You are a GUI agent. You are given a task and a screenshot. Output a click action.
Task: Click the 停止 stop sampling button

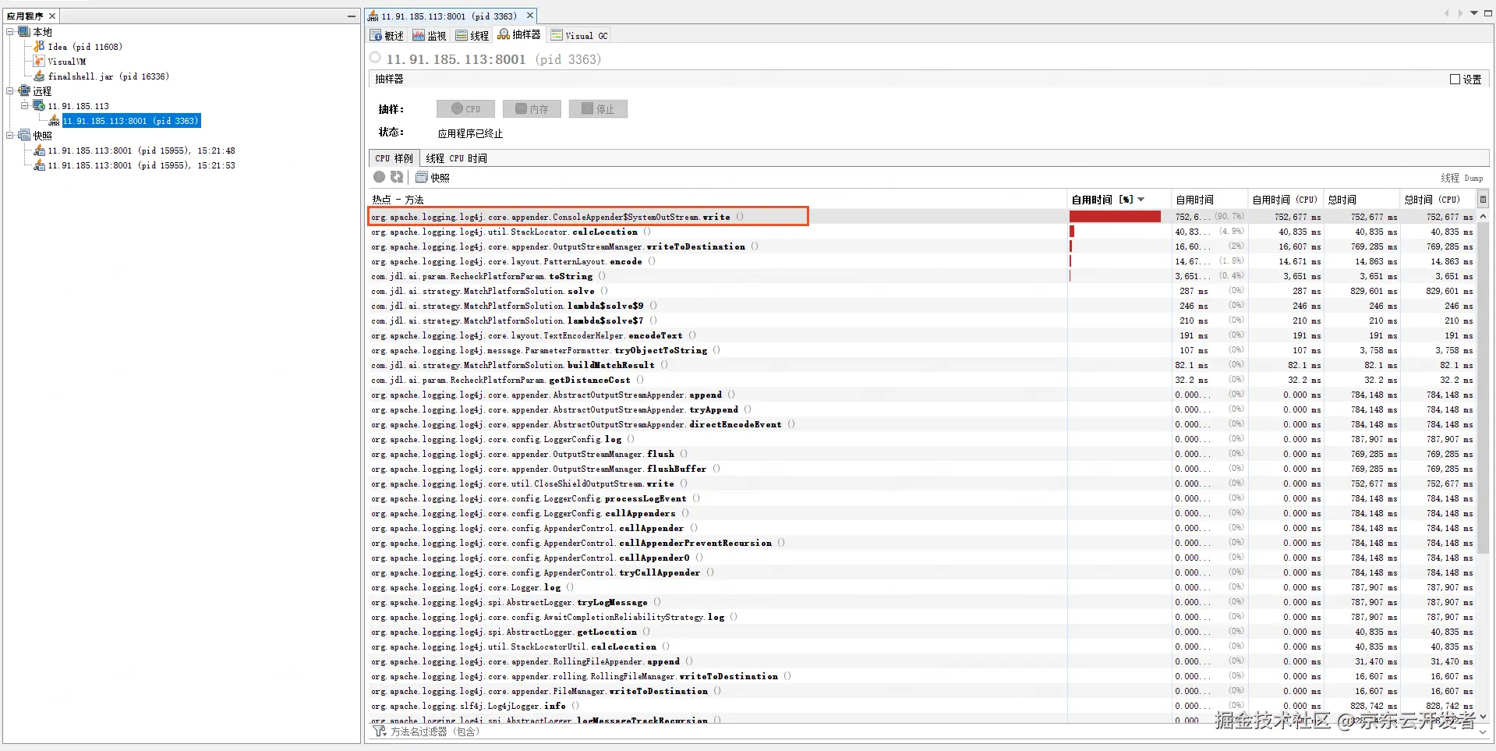[598, 109]
